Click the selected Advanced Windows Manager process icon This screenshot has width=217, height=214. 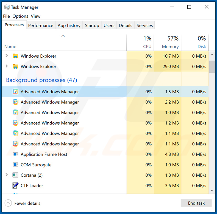pos(15,92)
